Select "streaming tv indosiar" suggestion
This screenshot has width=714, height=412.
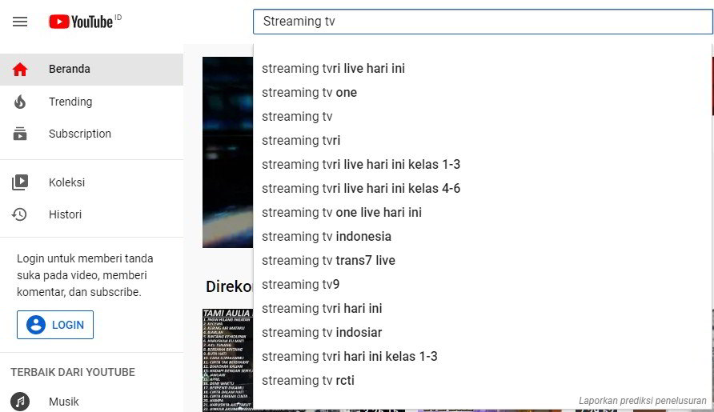(322, 333)
